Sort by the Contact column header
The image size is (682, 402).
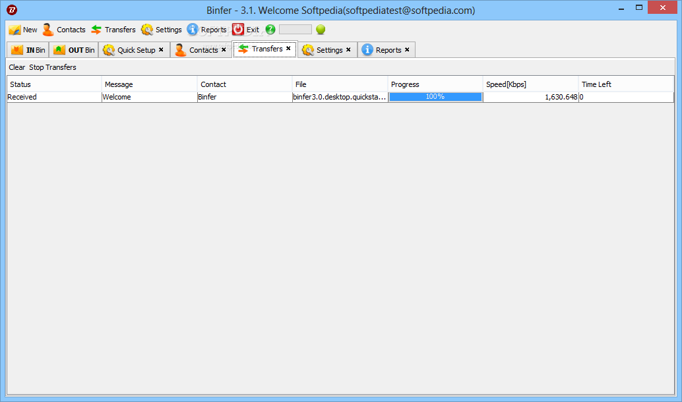pyautogui.click(x=245, y=84)
